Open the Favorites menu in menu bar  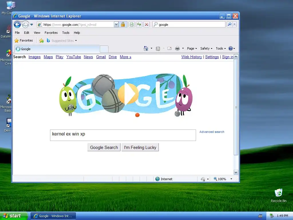coord(51,33)
